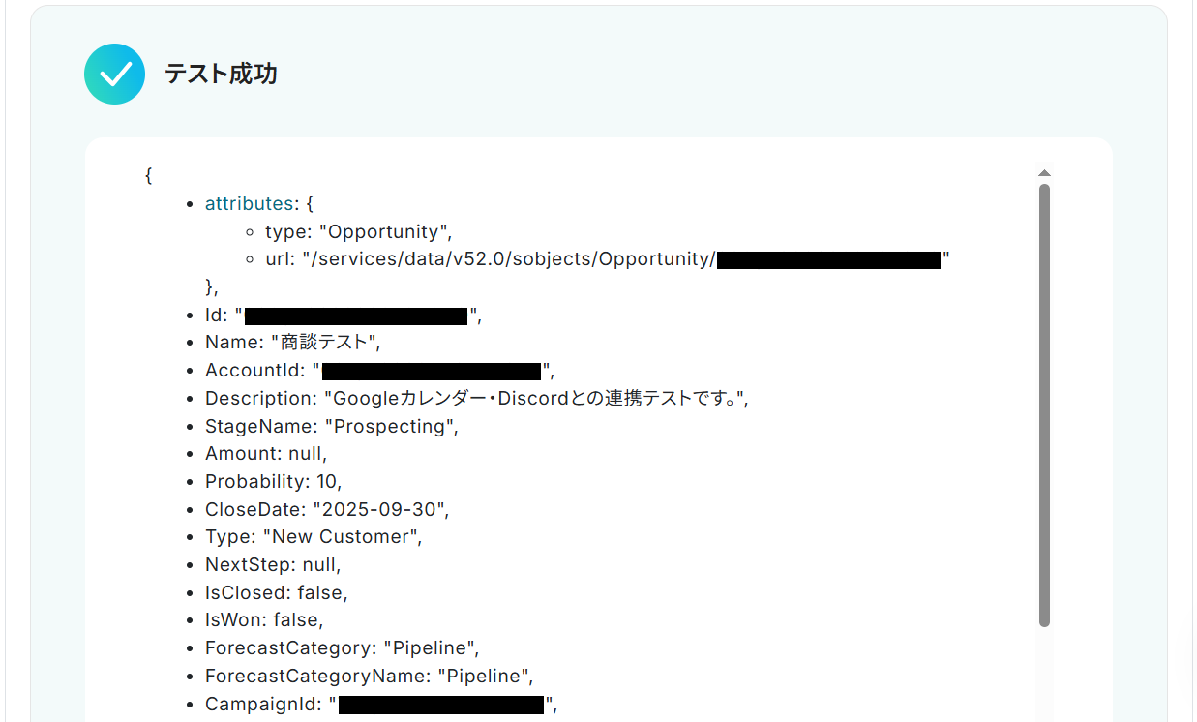This screenshot has width=1197, height=722.
Task: Select the ForecastCategoryName "Pipeline" entry
Action: (369, 676)
